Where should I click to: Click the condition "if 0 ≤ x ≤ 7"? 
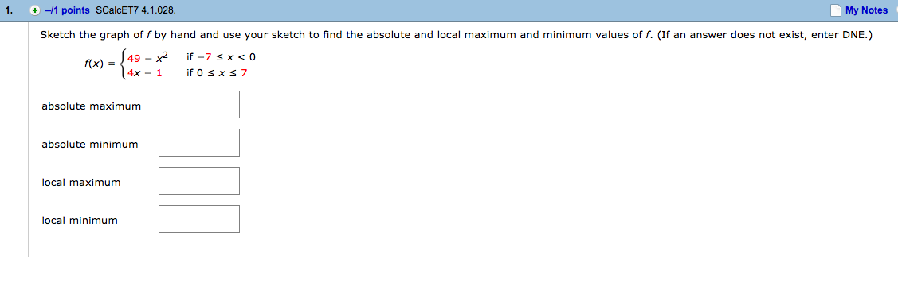click(217, 73)
